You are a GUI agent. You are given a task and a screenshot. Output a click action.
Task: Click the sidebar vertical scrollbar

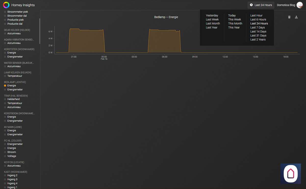[40, 24]
